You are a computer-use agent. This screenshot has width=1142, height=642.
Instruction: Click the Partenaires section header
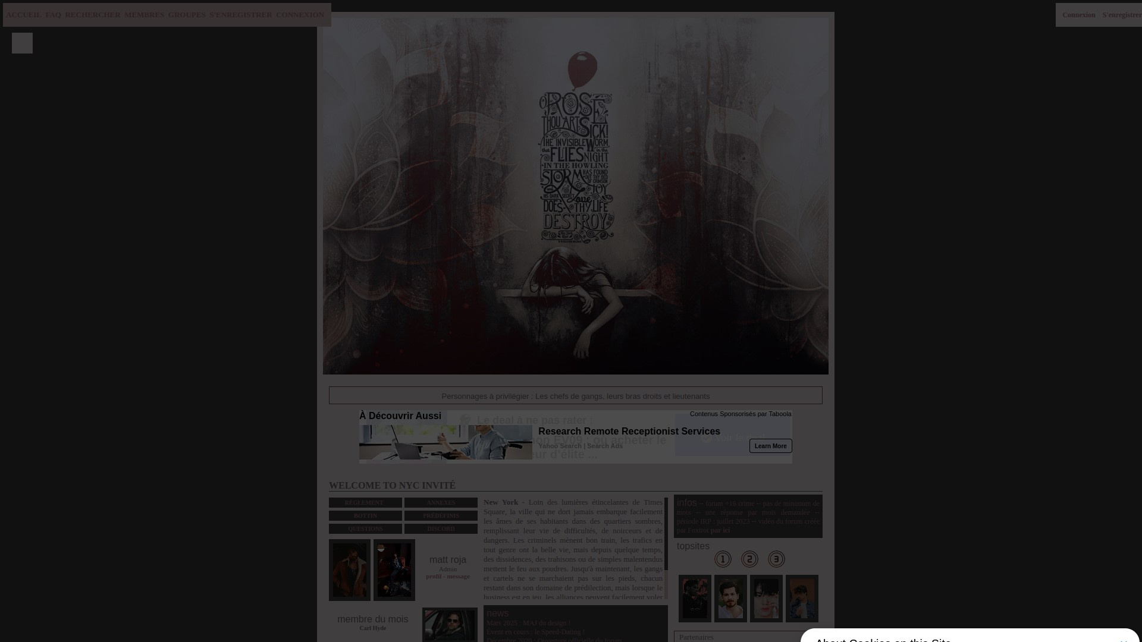pyautogui.click(x=697, y=637)
